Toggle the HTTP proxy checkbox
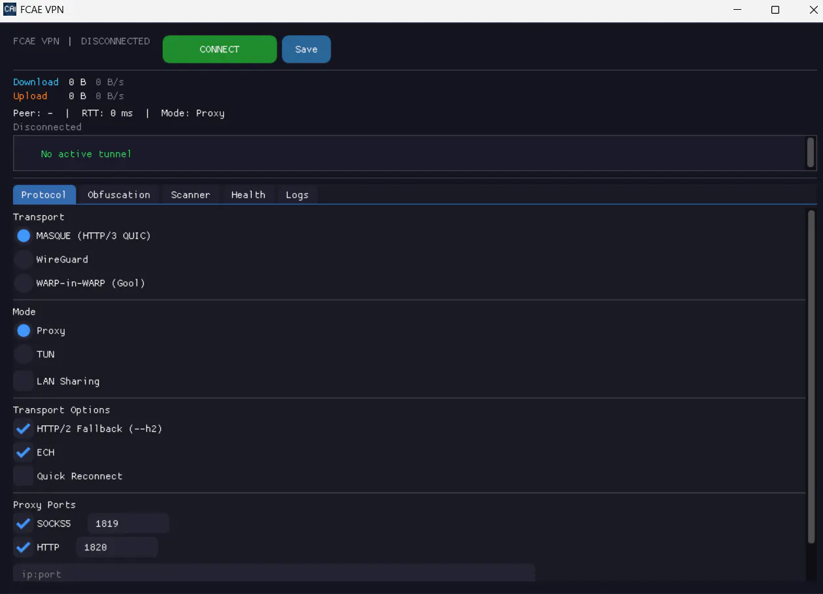 coord(24,547)
